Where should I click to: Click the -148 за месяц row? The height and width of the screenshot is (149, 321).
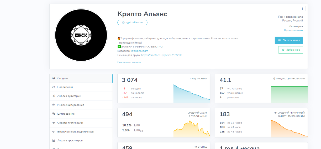pos(132,98)
